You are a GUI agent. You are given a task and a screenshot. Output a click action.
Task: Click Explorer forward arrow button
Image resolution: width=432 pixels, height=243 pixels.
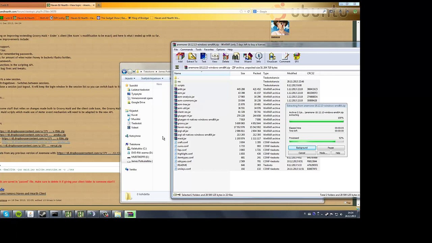point(130,72)
